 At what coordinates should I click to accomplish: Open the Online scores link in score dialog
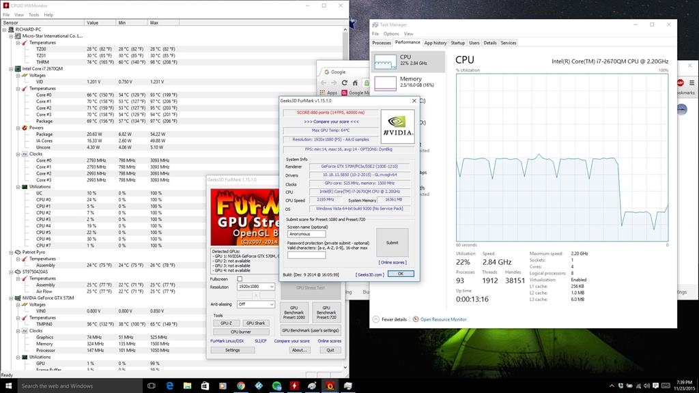(x=393, y=263)
